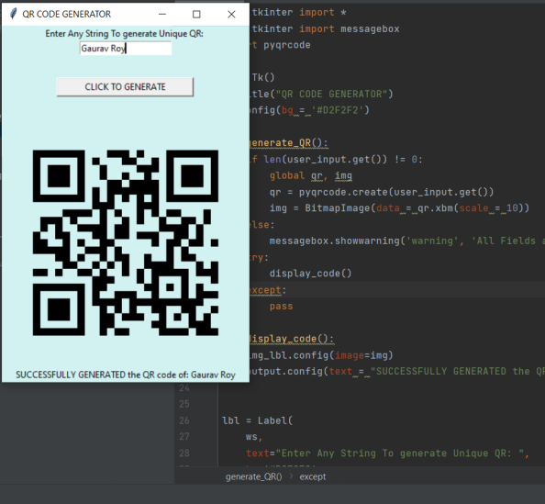Click the config(image=img) code line
Image resolution: width=545 pixels, height=504 pixels.
point(322,355)
